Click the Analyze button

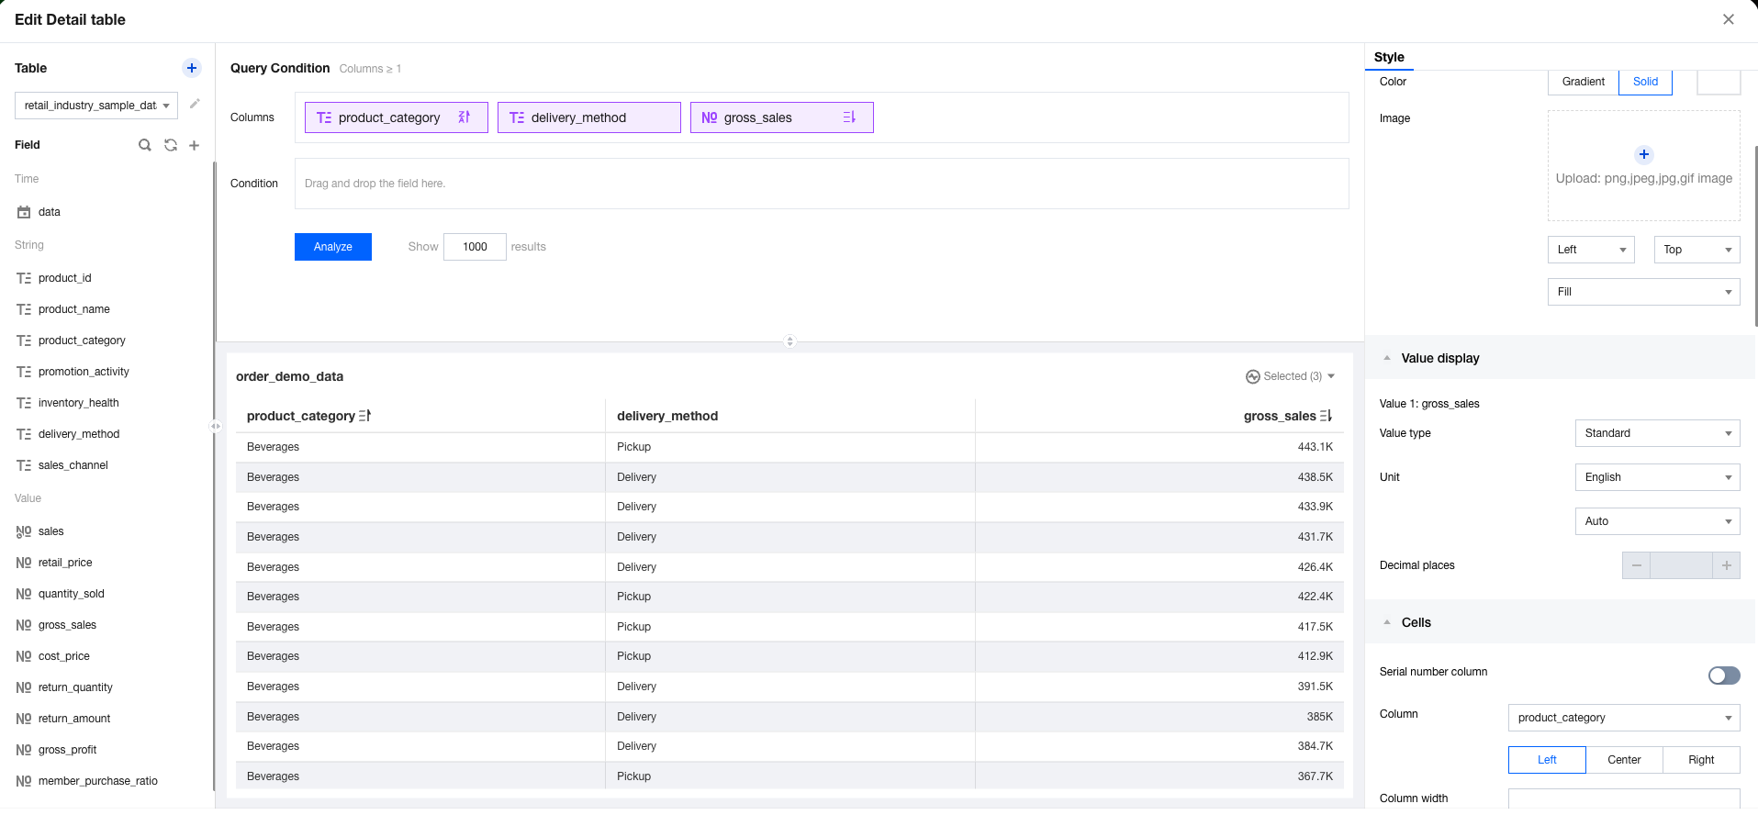pos(333,247)
